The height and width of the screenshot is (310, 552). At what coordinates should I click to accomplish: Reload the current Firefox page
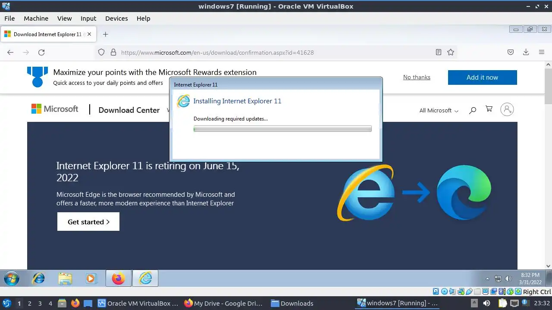click(41, 53)
